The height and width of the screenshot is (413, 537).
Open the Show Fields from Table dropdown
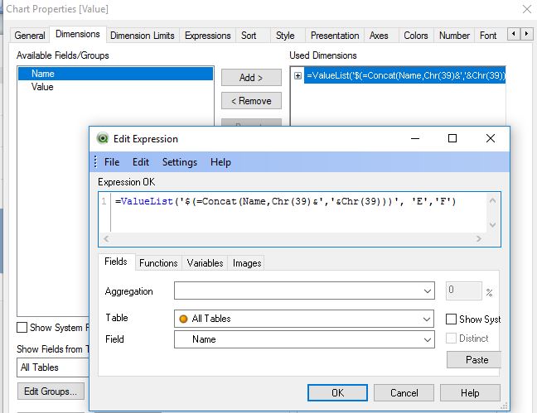pyautogui.click(x=53, y=367)
